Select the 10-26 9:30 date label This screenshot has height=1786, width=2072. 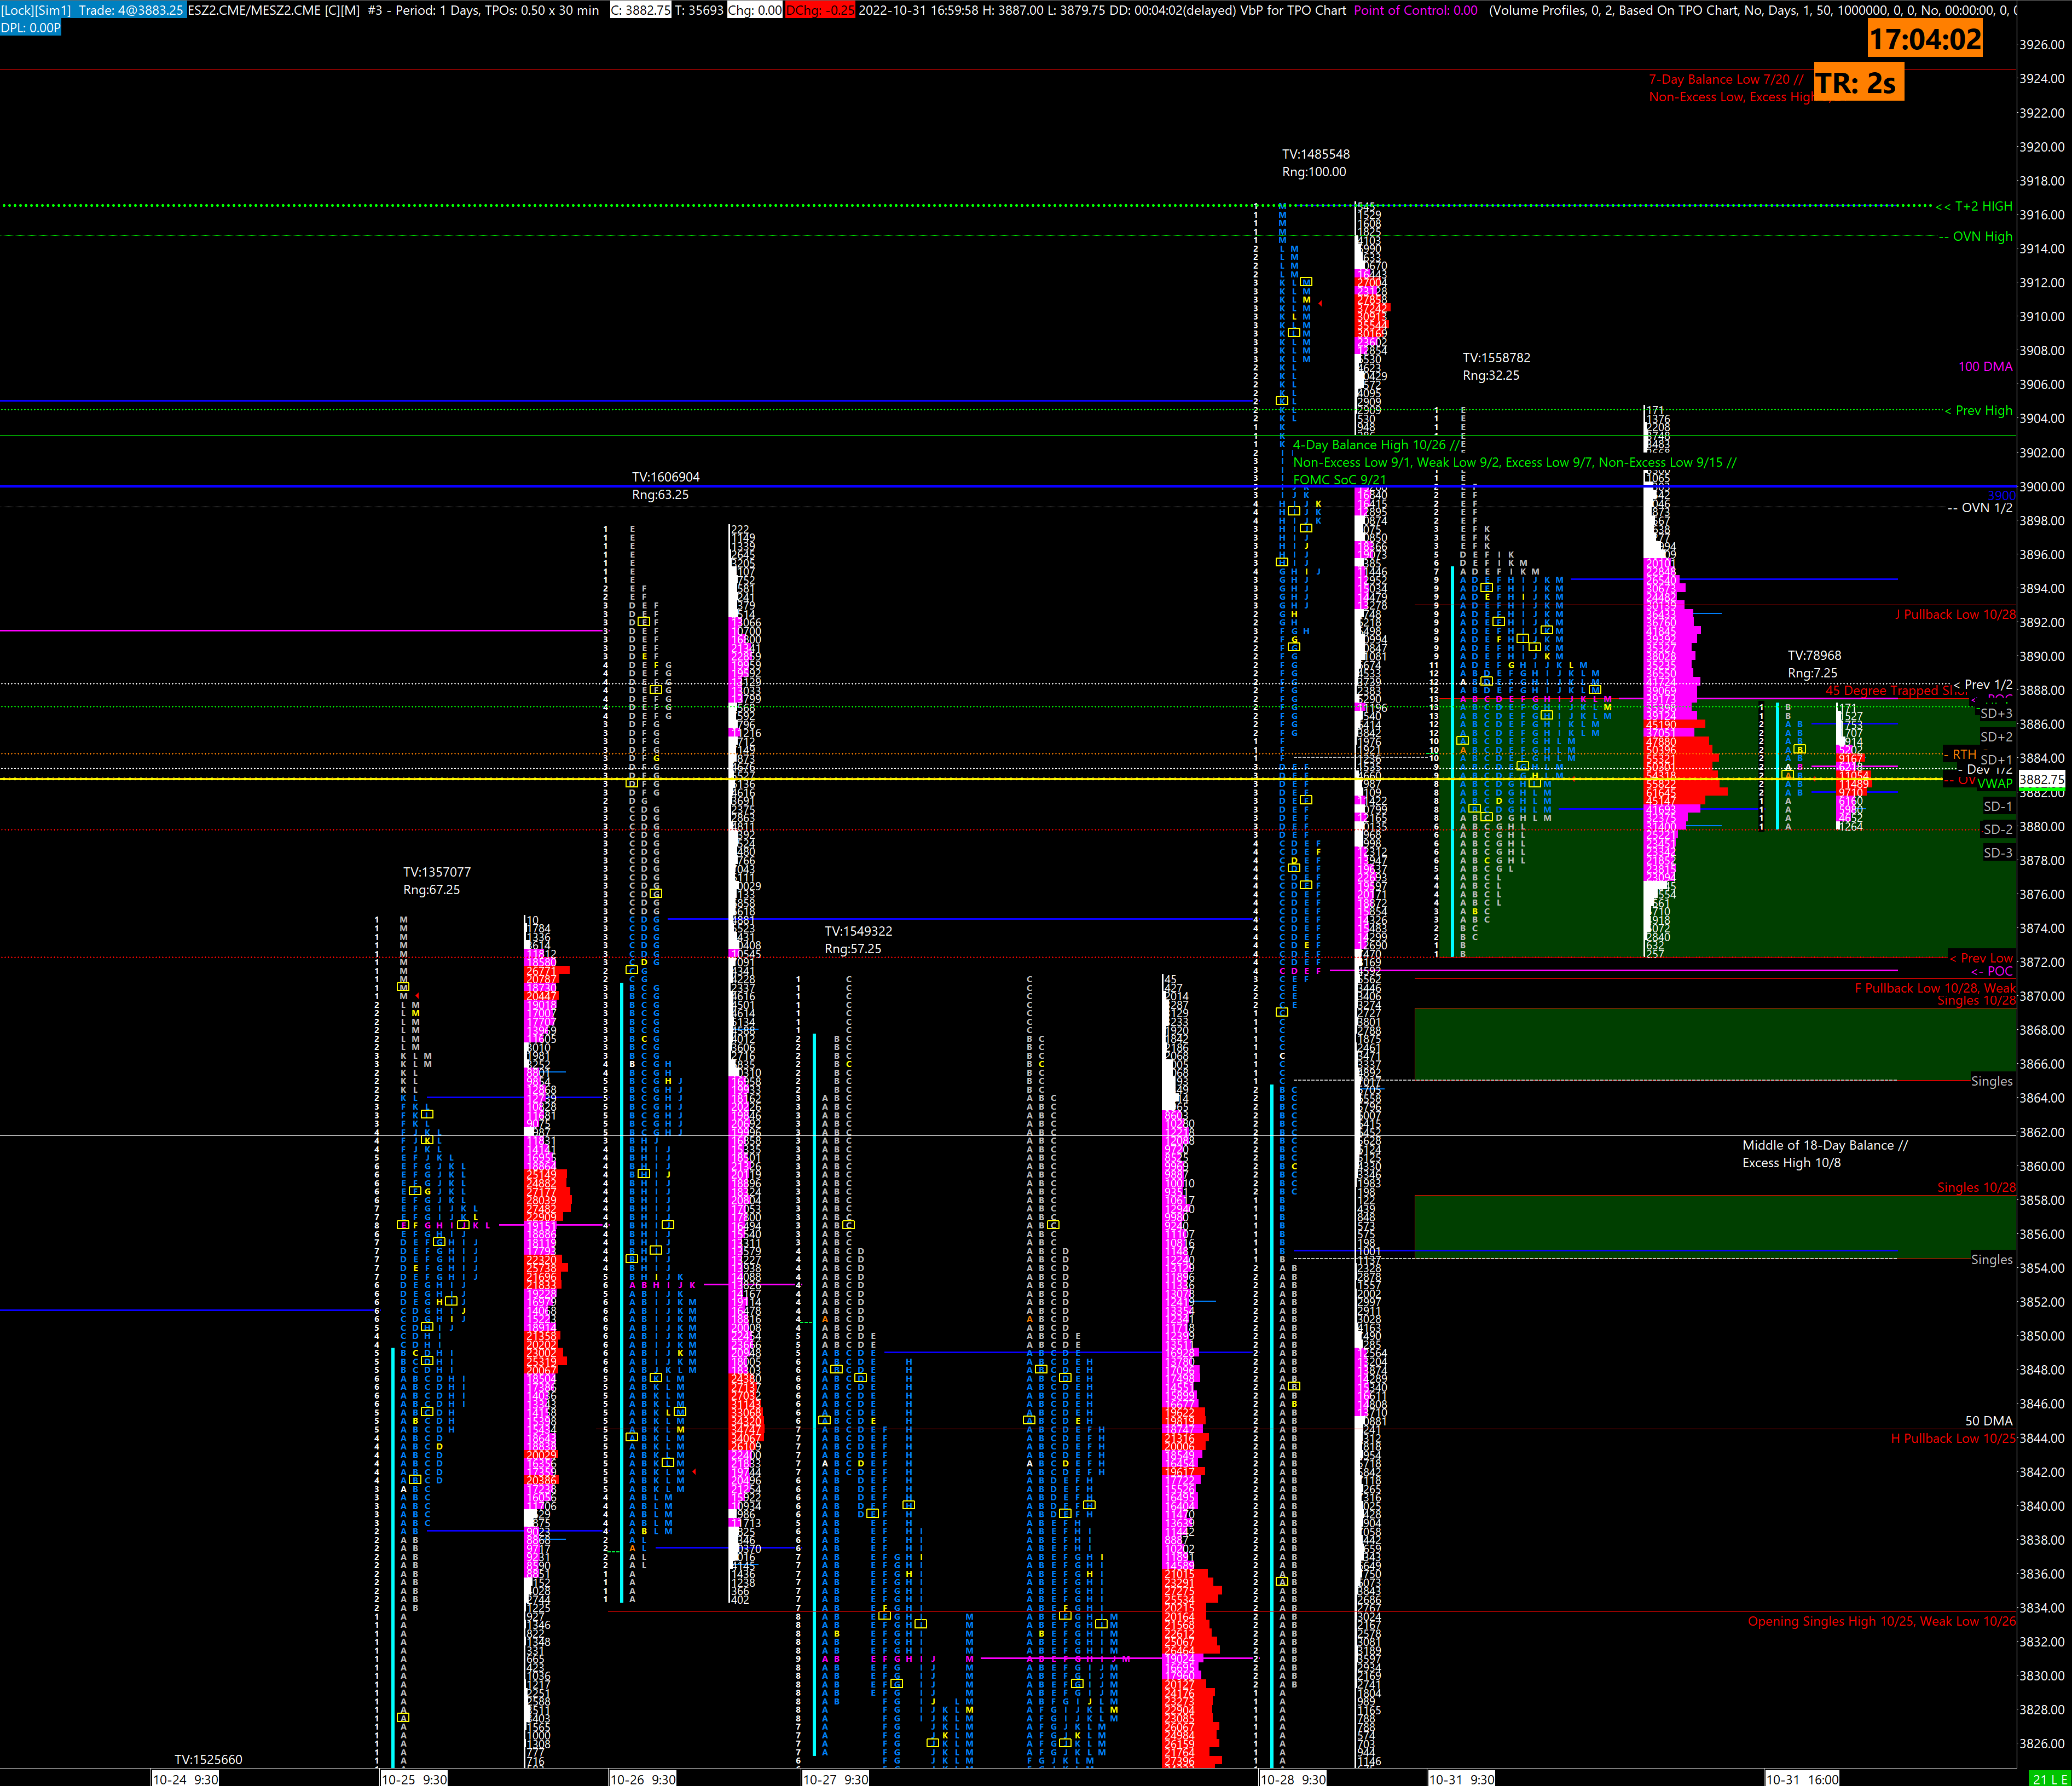pyautogui.click(x=643, y=1778)
